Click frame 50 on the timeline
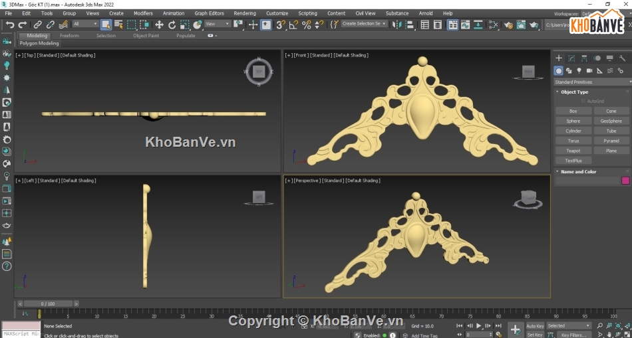Image resolution: width=632 pixels, height=338 pixels. [x=327, y=315]
